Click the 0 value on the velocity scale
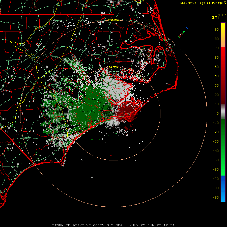The height and width of the screenshot is (227, 227). [218, 113]
